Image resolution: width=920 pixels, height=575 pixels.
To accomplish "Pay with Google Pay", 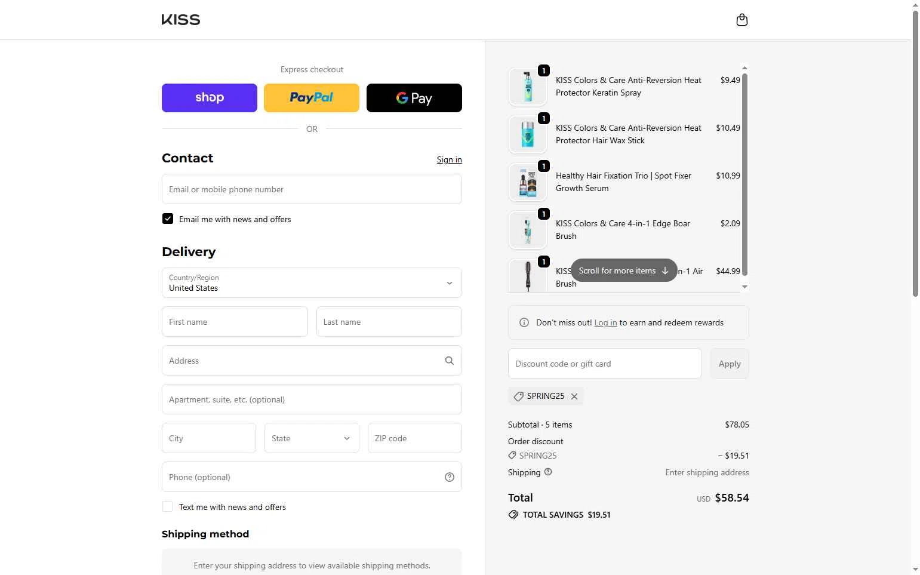I will (414, 98).
